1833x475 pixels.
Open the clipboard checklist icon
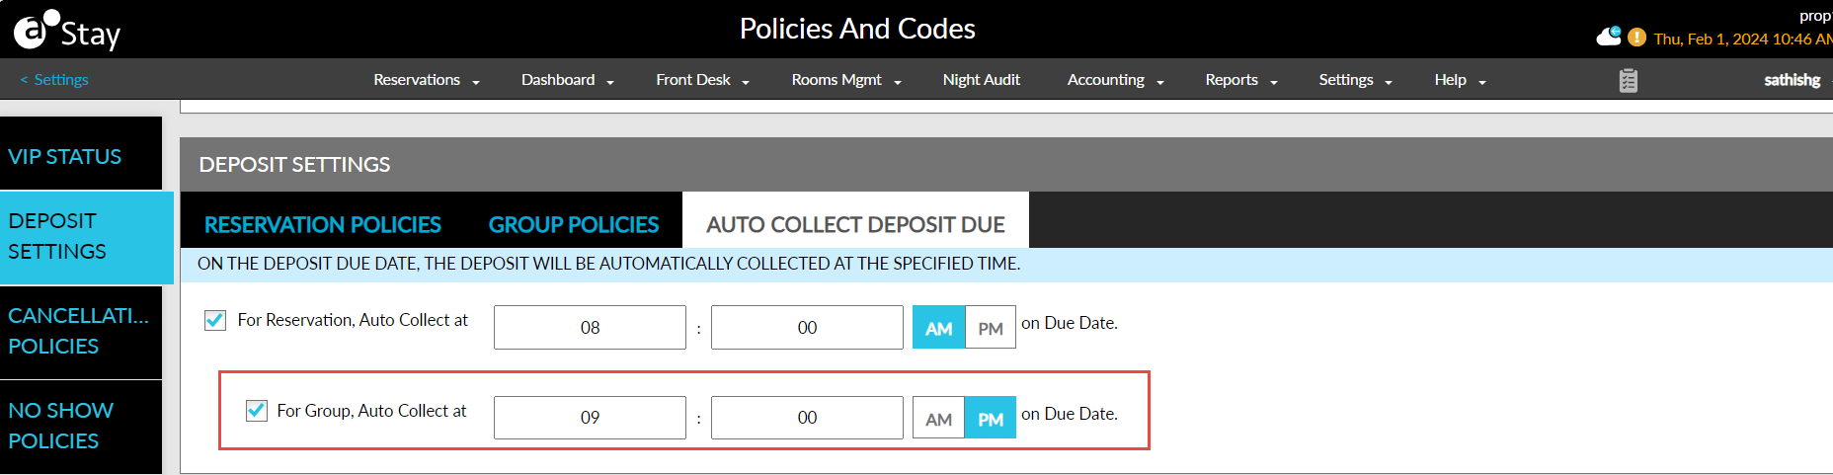click(x=1629, y=80)
